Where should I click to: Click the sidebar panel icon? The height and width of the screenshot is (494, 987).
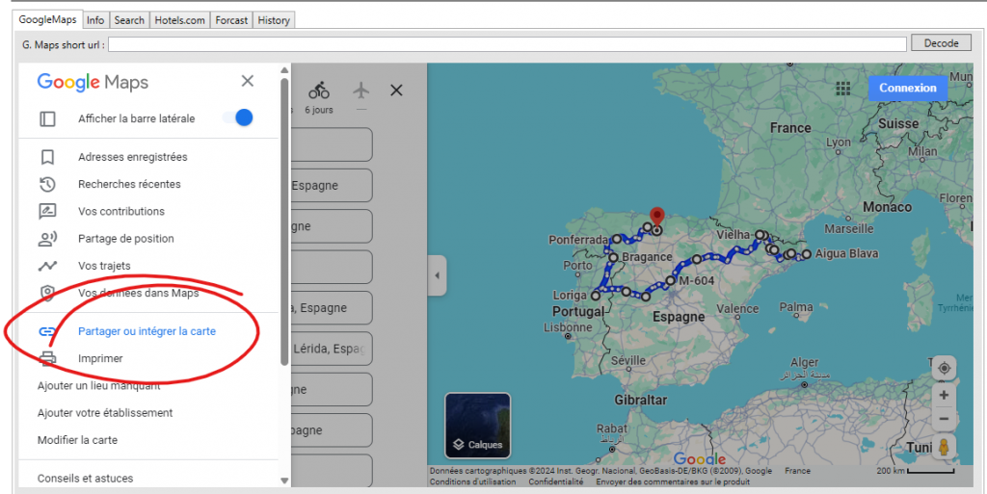[x=47, y=118]
